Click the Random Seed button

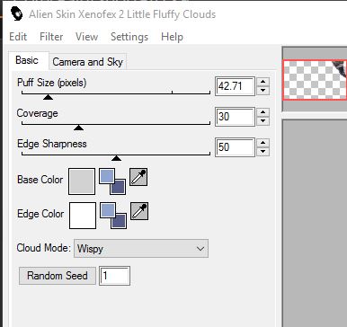(x=58, y=276)
